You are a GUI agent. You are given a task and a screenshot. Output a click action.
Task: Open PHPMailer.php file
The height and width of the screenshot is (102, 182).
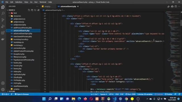click(x=19, y=80)
